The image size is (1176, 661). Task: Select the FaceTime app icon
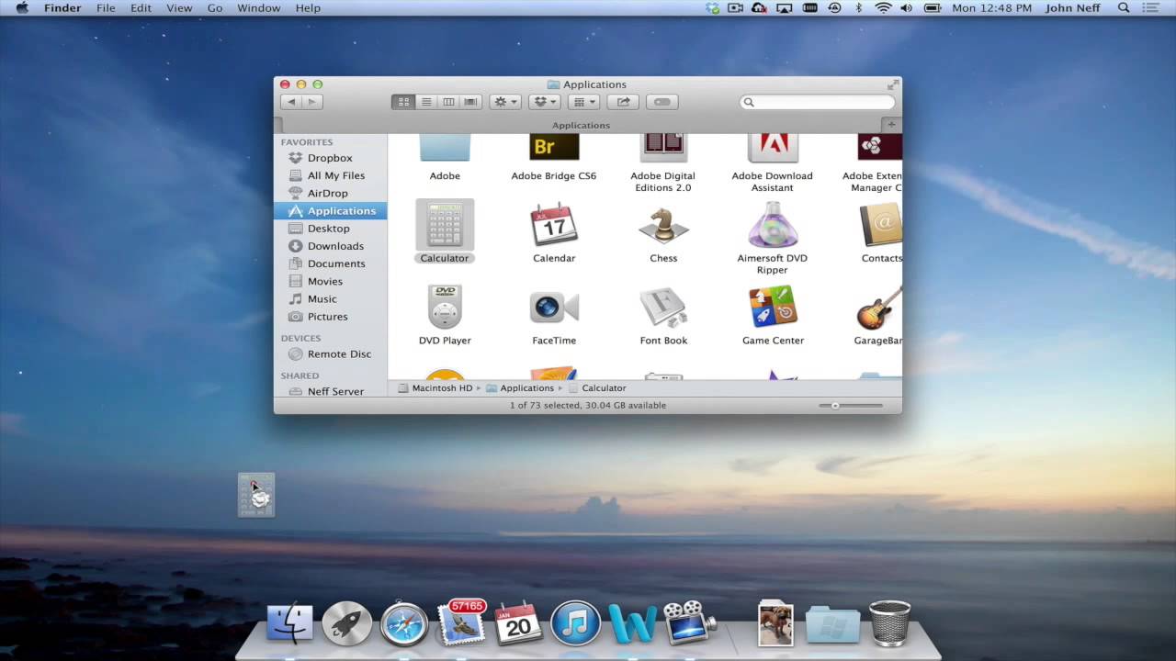554,308
